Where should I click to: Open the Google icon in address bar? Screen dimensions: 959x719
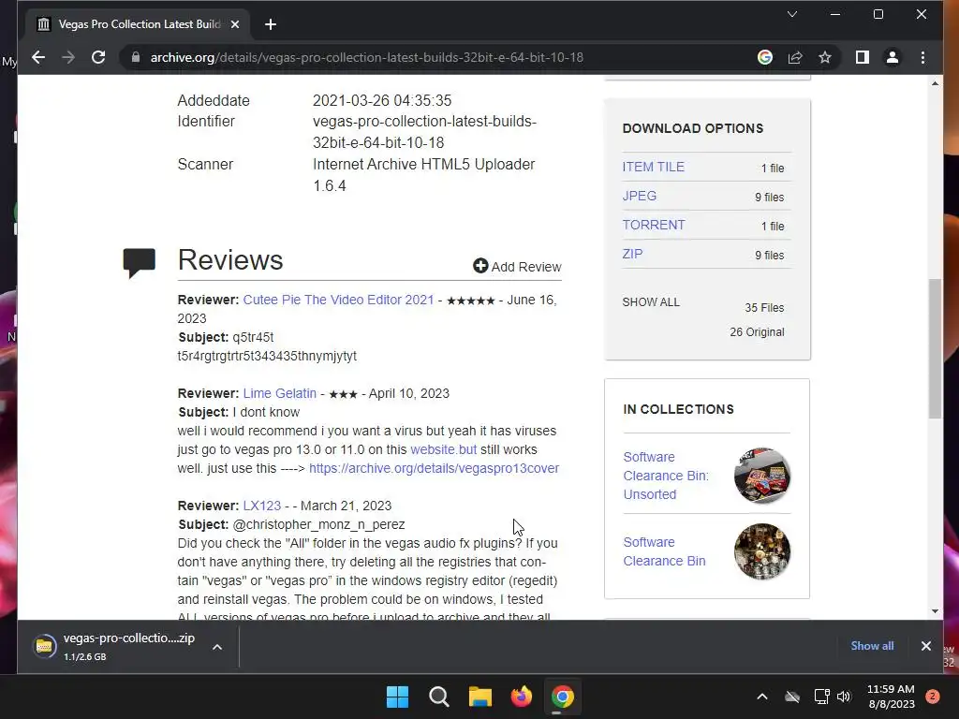click(x=764, y=57)
